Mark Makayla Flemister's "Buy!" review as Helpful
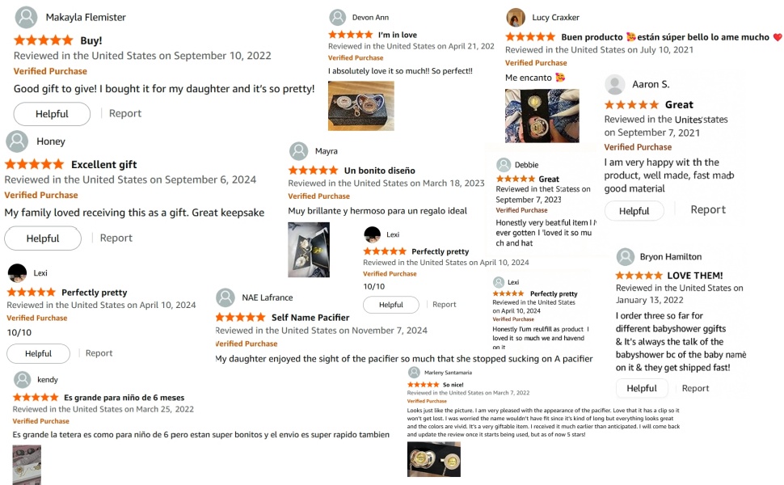Image resolution: width=784 pixels, height=485 pixels. click(x=52, y=114)
